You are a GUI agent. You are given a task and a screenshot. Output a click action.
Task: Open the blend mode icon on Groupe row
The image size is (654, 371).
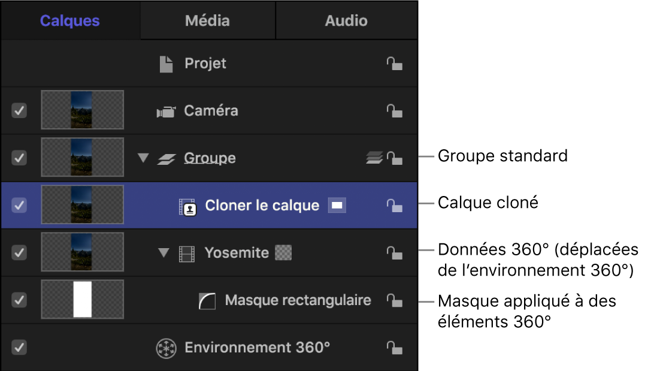373,158
